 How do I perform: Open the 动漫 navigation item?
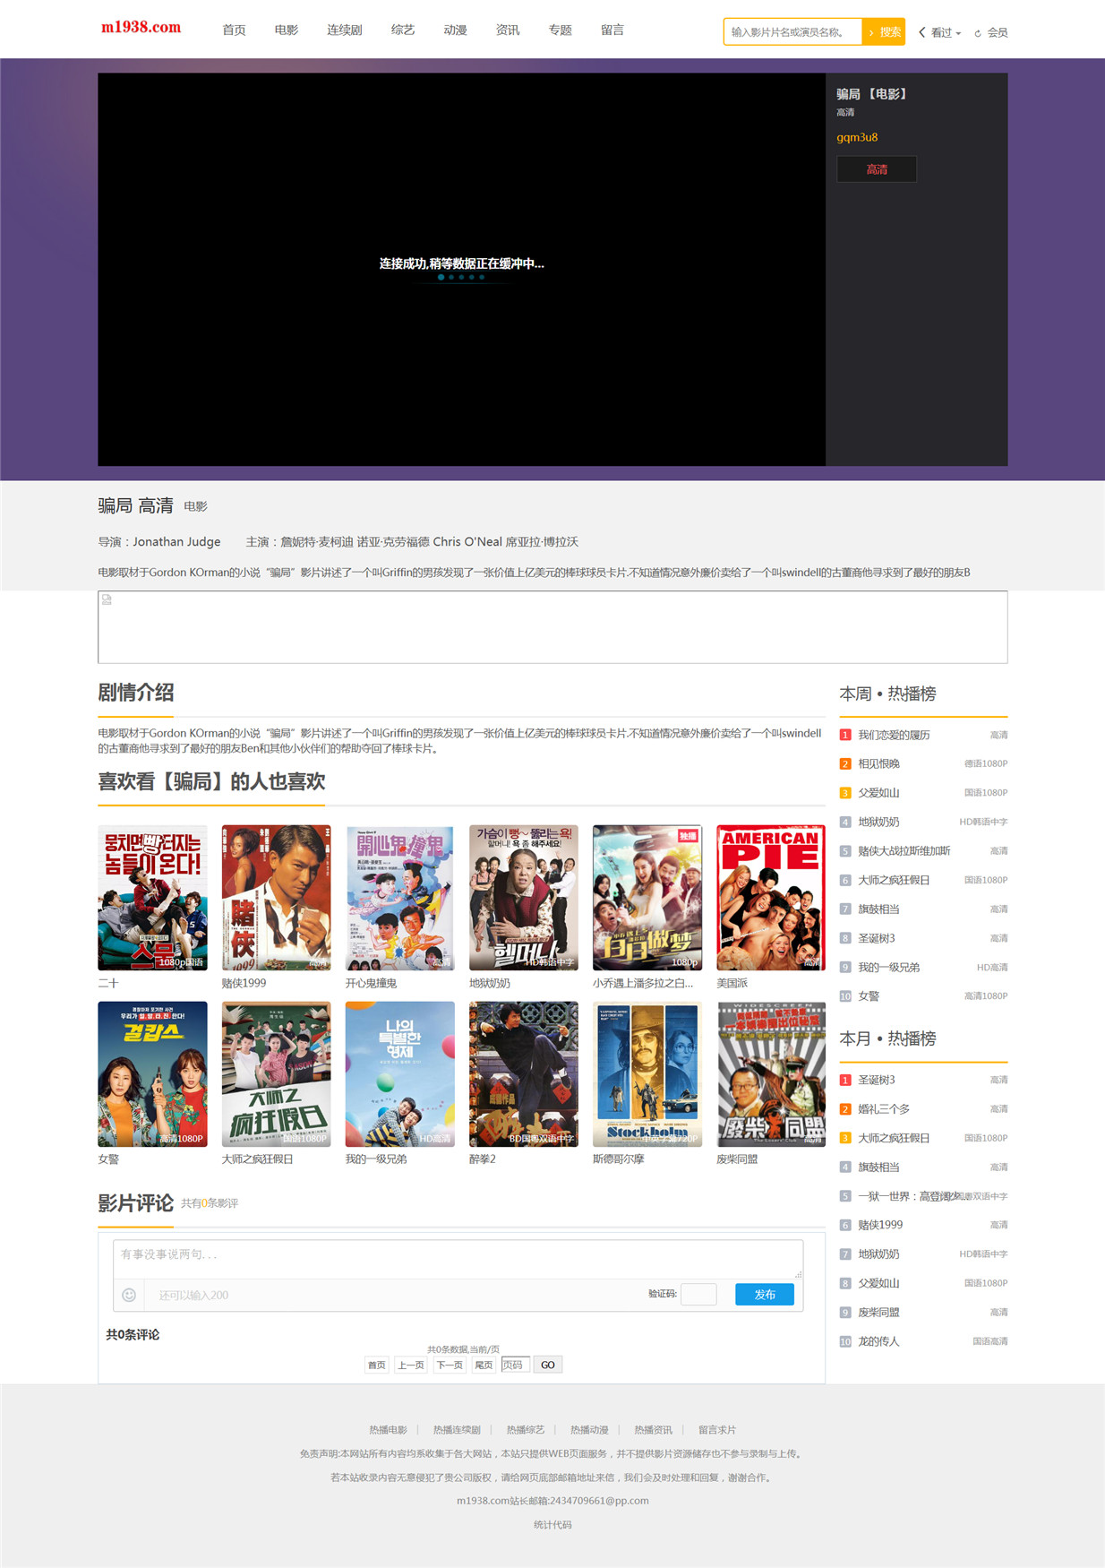tap(455, 30)
